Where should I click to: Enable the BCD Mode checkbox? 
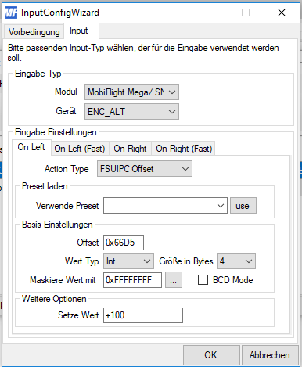coord(203,280)
